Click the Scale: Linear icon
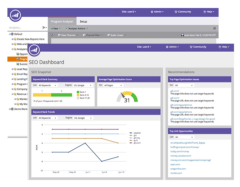Viewport: 240px width, 187px height. point(109,35)
